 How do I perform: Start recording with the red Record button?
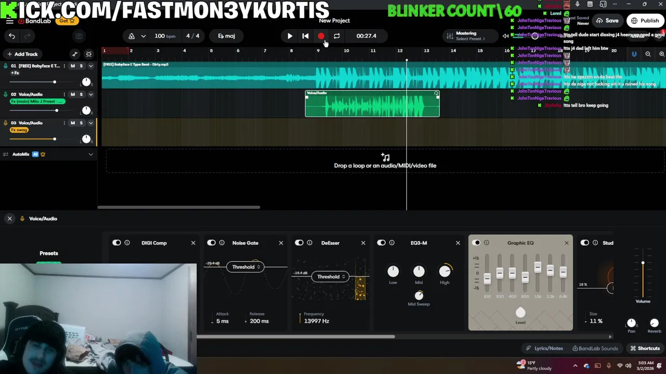click(x=321, y=36)
